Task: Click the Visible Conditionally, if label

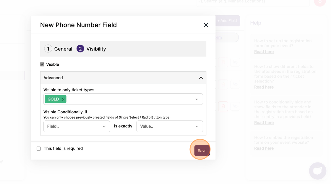Action: coord(65,112)
